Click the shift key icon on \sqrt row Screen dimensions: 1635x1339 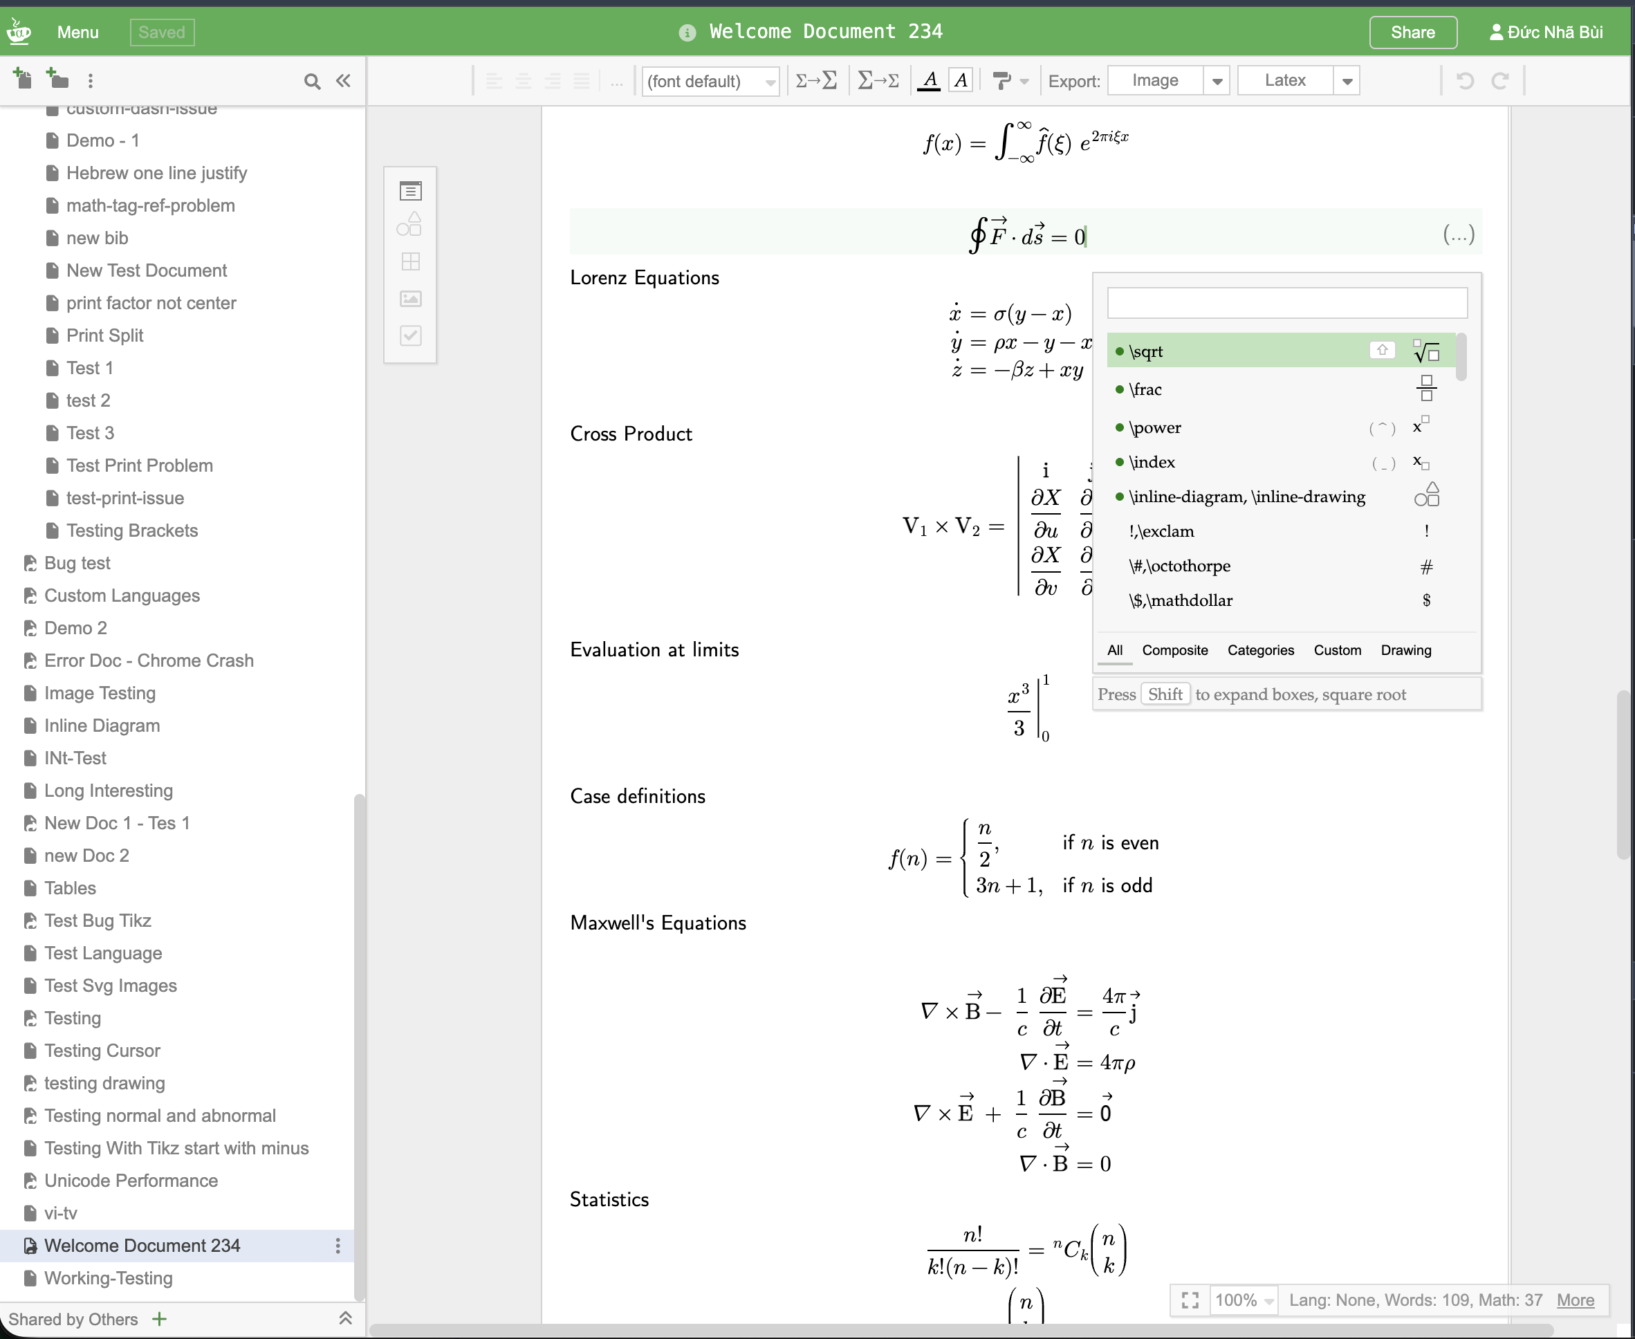point(1382,350)
